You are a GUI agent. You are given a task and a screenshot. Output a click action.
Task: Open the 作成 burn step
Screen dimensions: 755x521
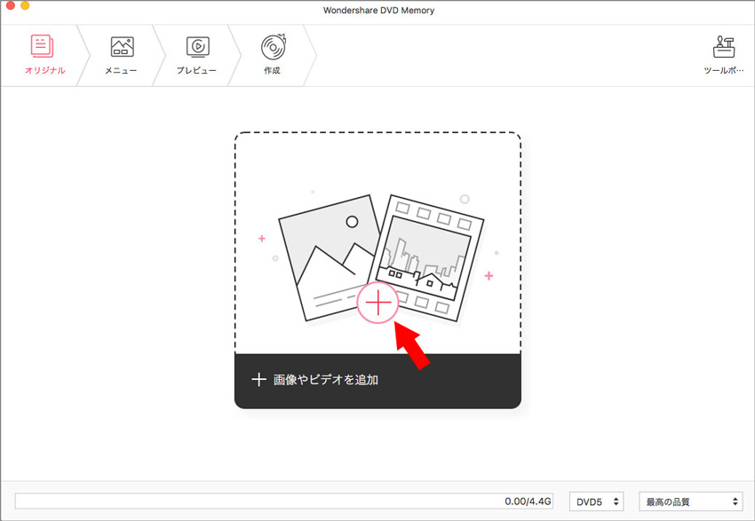pos(273,55)
